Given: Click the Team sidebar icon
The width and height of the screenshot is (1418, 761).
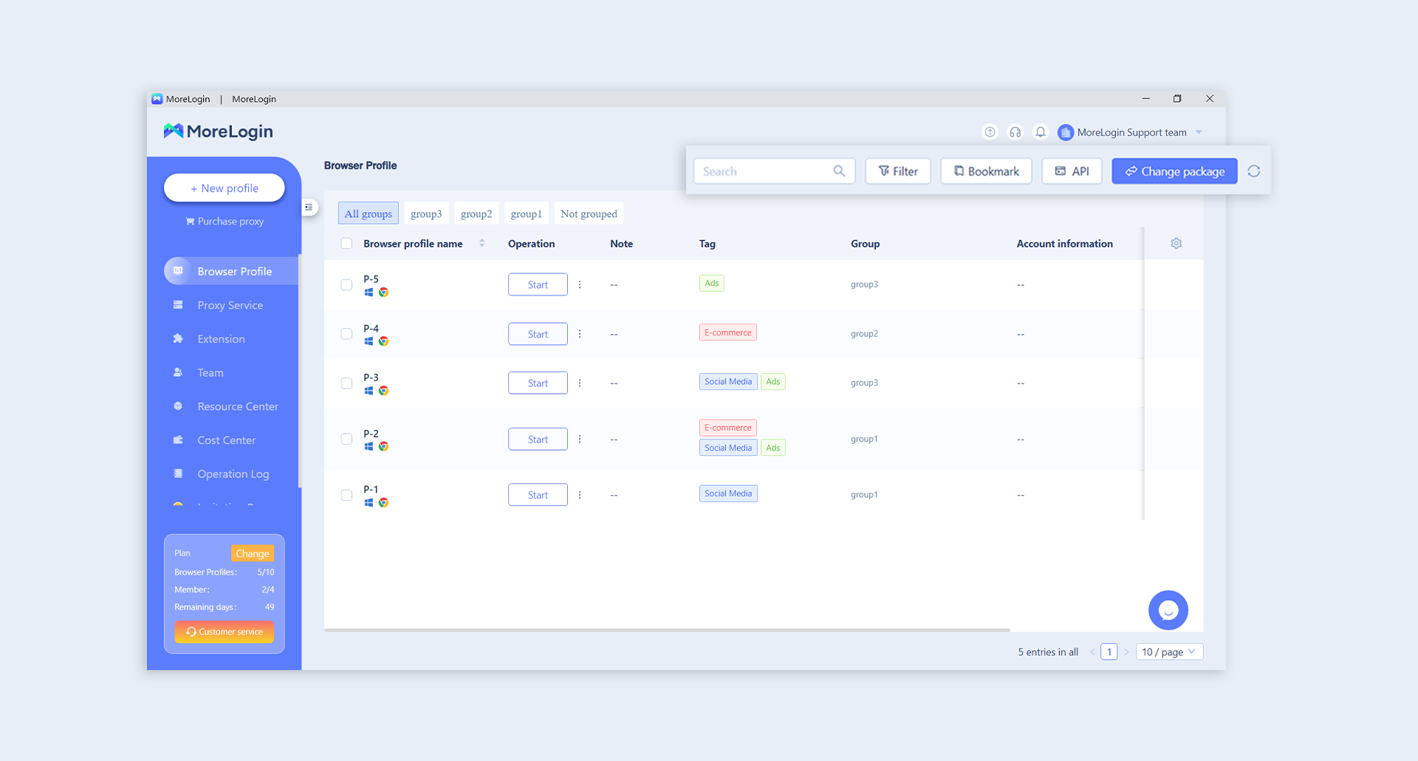Looking at the screenshot, I should (x=178, y=372).
